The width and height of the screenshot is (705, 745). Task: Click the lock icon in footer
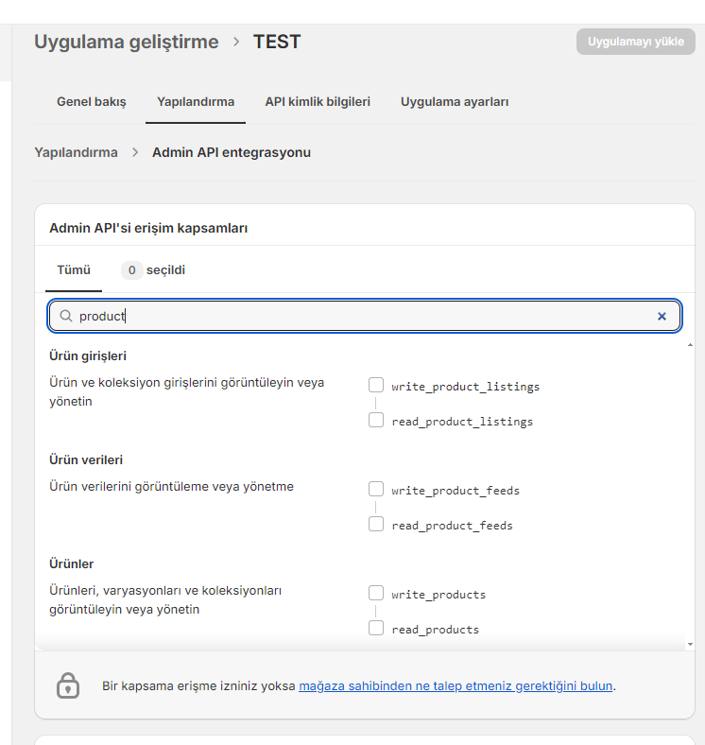[68, 685]
